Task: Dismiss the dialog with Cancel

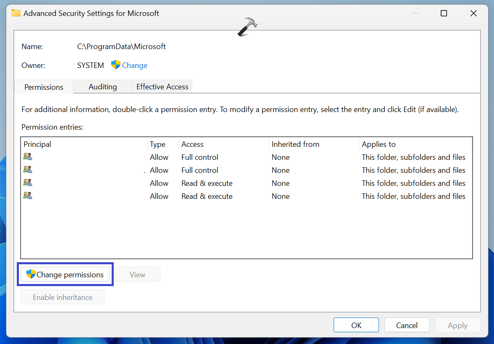Action: (407, 325)
